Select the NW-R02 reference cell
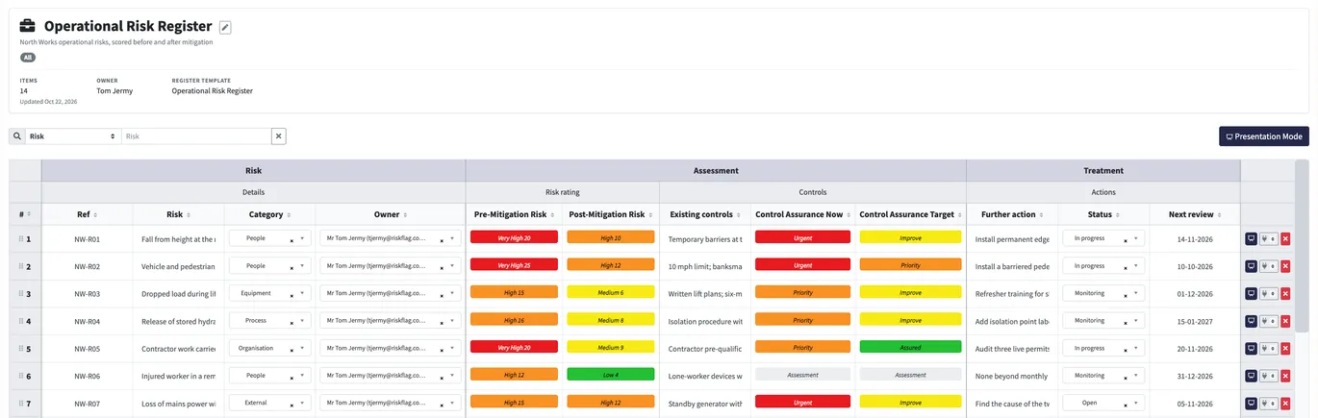1318x418 pixels. tap(88, 266)
